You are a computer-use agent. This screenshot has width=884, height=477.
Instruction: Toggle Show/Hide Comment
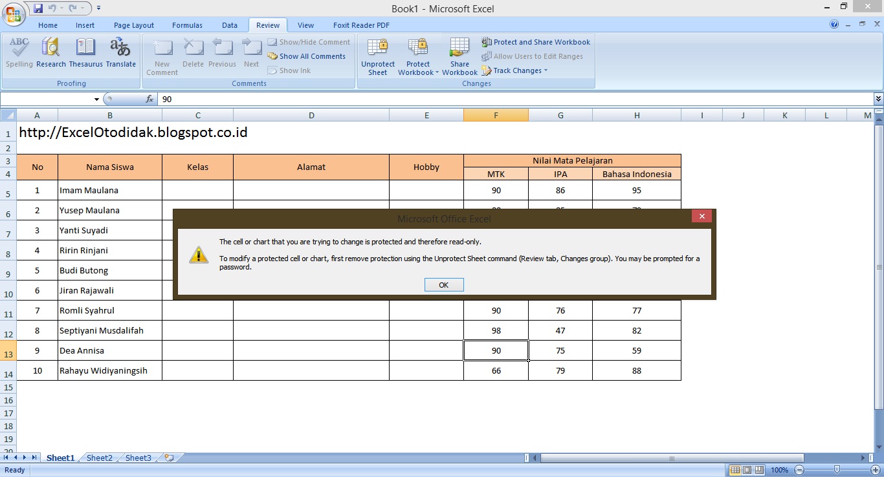tap(309, 42)
